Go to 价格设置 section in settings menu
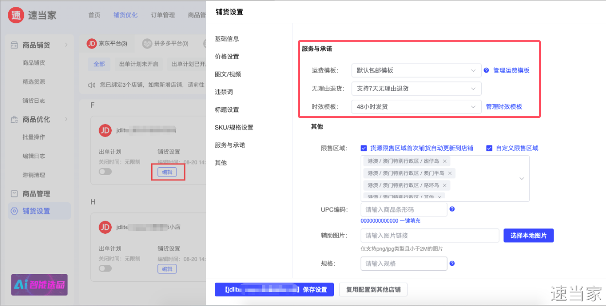Image resolution: width=606 pixels, height=306 pixels. pos(227,56)
